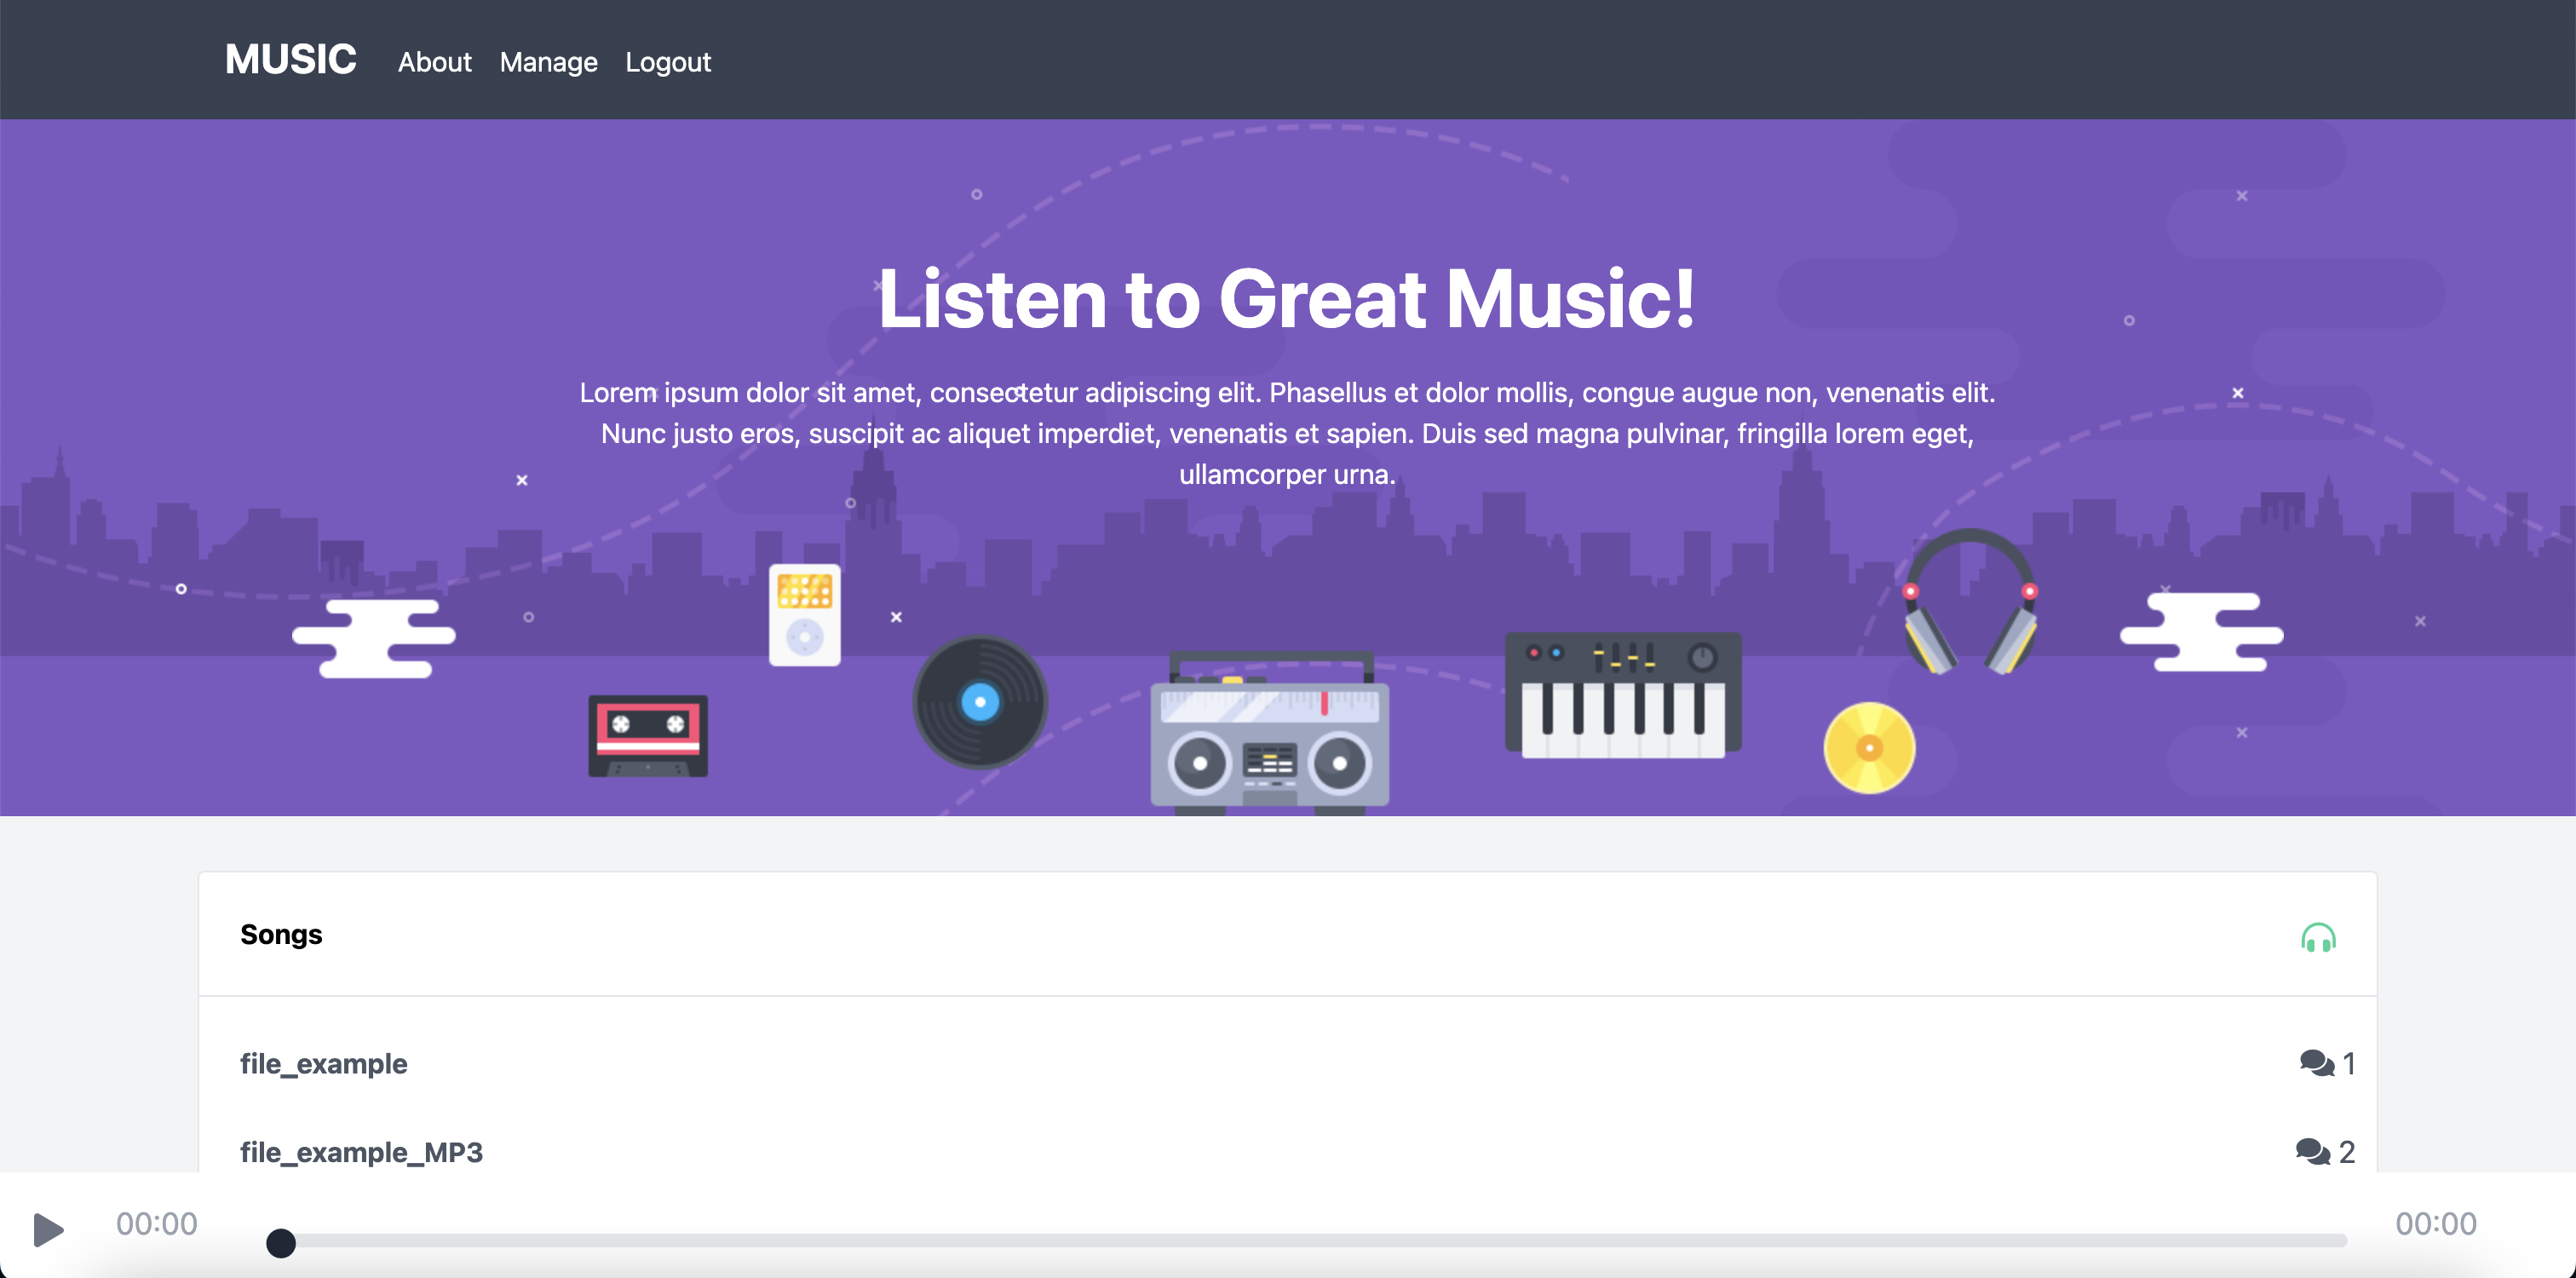Click the elapsed time 00:00 beside play button
The height and width of the screenshot is (1278, 2576).
coord(157,1223)
